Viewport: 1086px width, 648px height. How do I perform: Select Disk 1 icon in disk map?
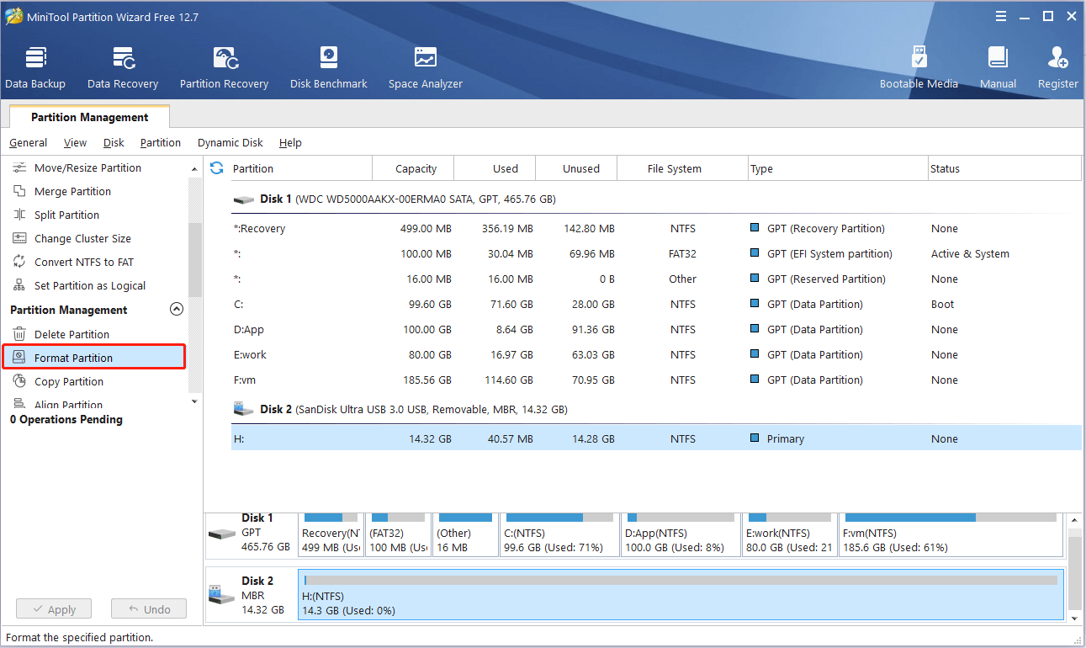[223, 534]
